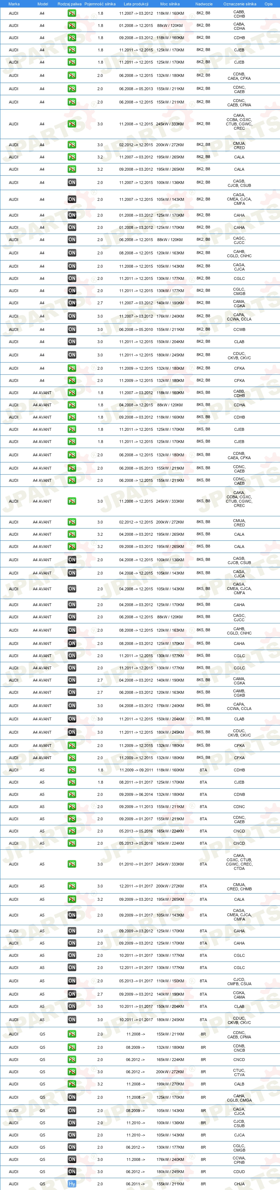This screenshot has height=1190, width=280.
Task: Select the diesel icon in the A5 CGKA, CAMA row
Action: tap(72, 994)
